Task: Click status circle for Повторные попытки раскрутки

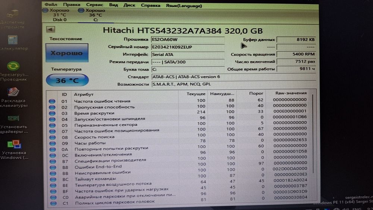Action: [x=53, y=149]
